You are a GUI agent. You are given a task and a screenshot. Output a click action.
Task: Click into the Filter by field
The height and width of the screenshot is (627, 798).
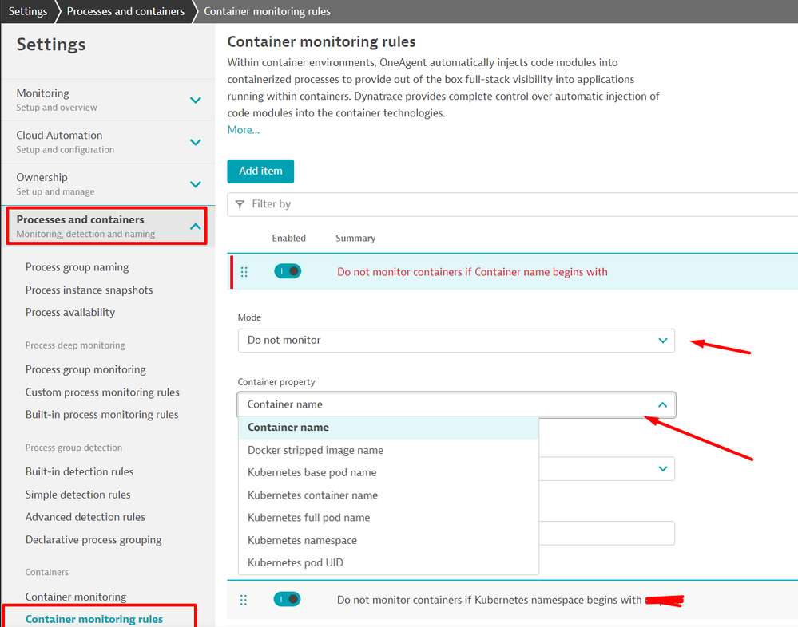pos(519,204)
